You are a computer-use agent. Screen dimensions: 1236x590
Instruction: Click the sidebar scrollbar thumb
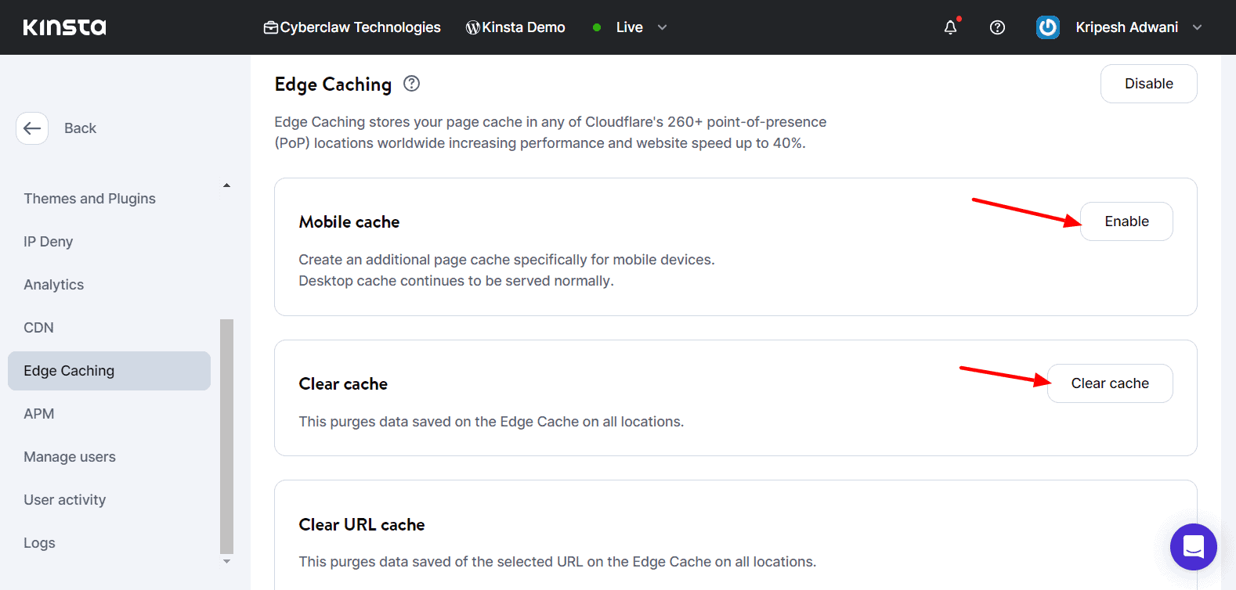227,435
